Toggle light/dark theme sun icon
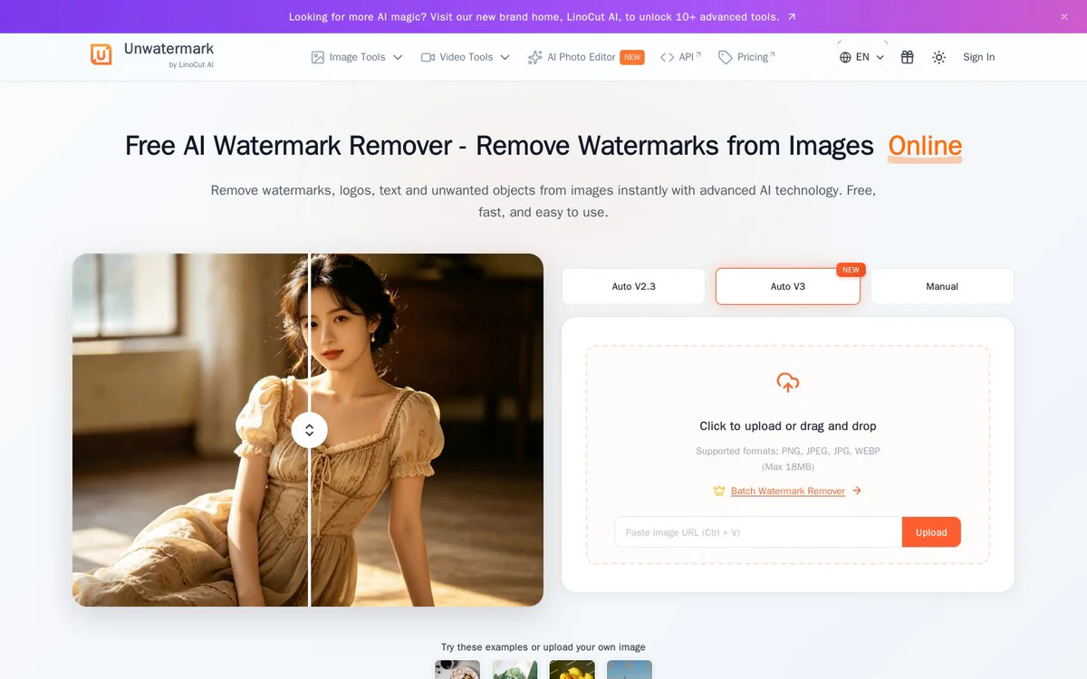 pos(939,57)
